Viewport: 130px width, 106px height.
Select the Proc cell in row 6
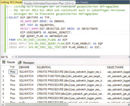(x=13, y=94)
